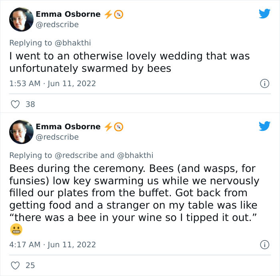
Task: Click the compass emoji in the second tweet's name
Action: pyautogui.click(x=119, y=127)
